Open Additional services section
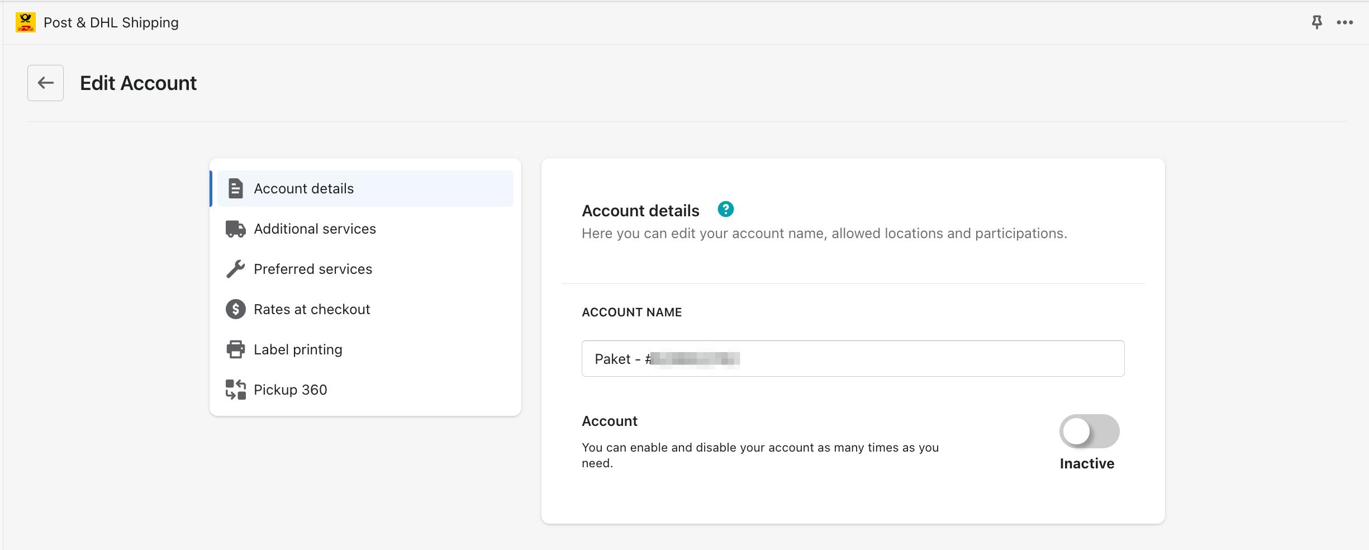This screenshot has width=1369, height=550. (x=365, y=229)
